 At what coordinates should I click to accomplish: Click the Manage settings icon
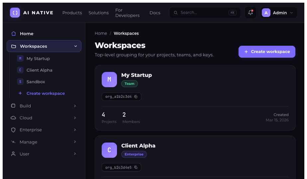coord(13,142)
